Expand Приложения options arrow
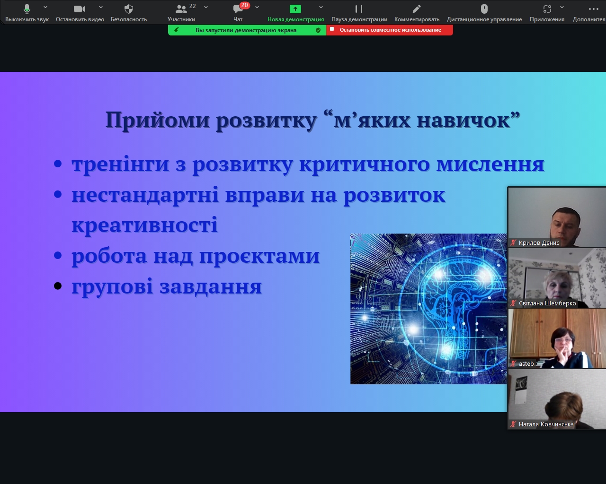This screenshot has height=484, width=606. 562,7
